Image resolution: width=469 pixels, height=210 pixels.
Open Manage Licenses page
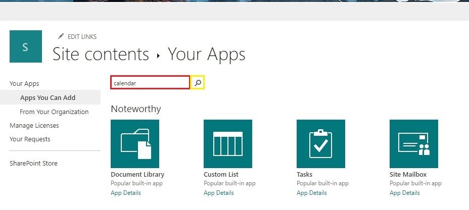point(34,126)
